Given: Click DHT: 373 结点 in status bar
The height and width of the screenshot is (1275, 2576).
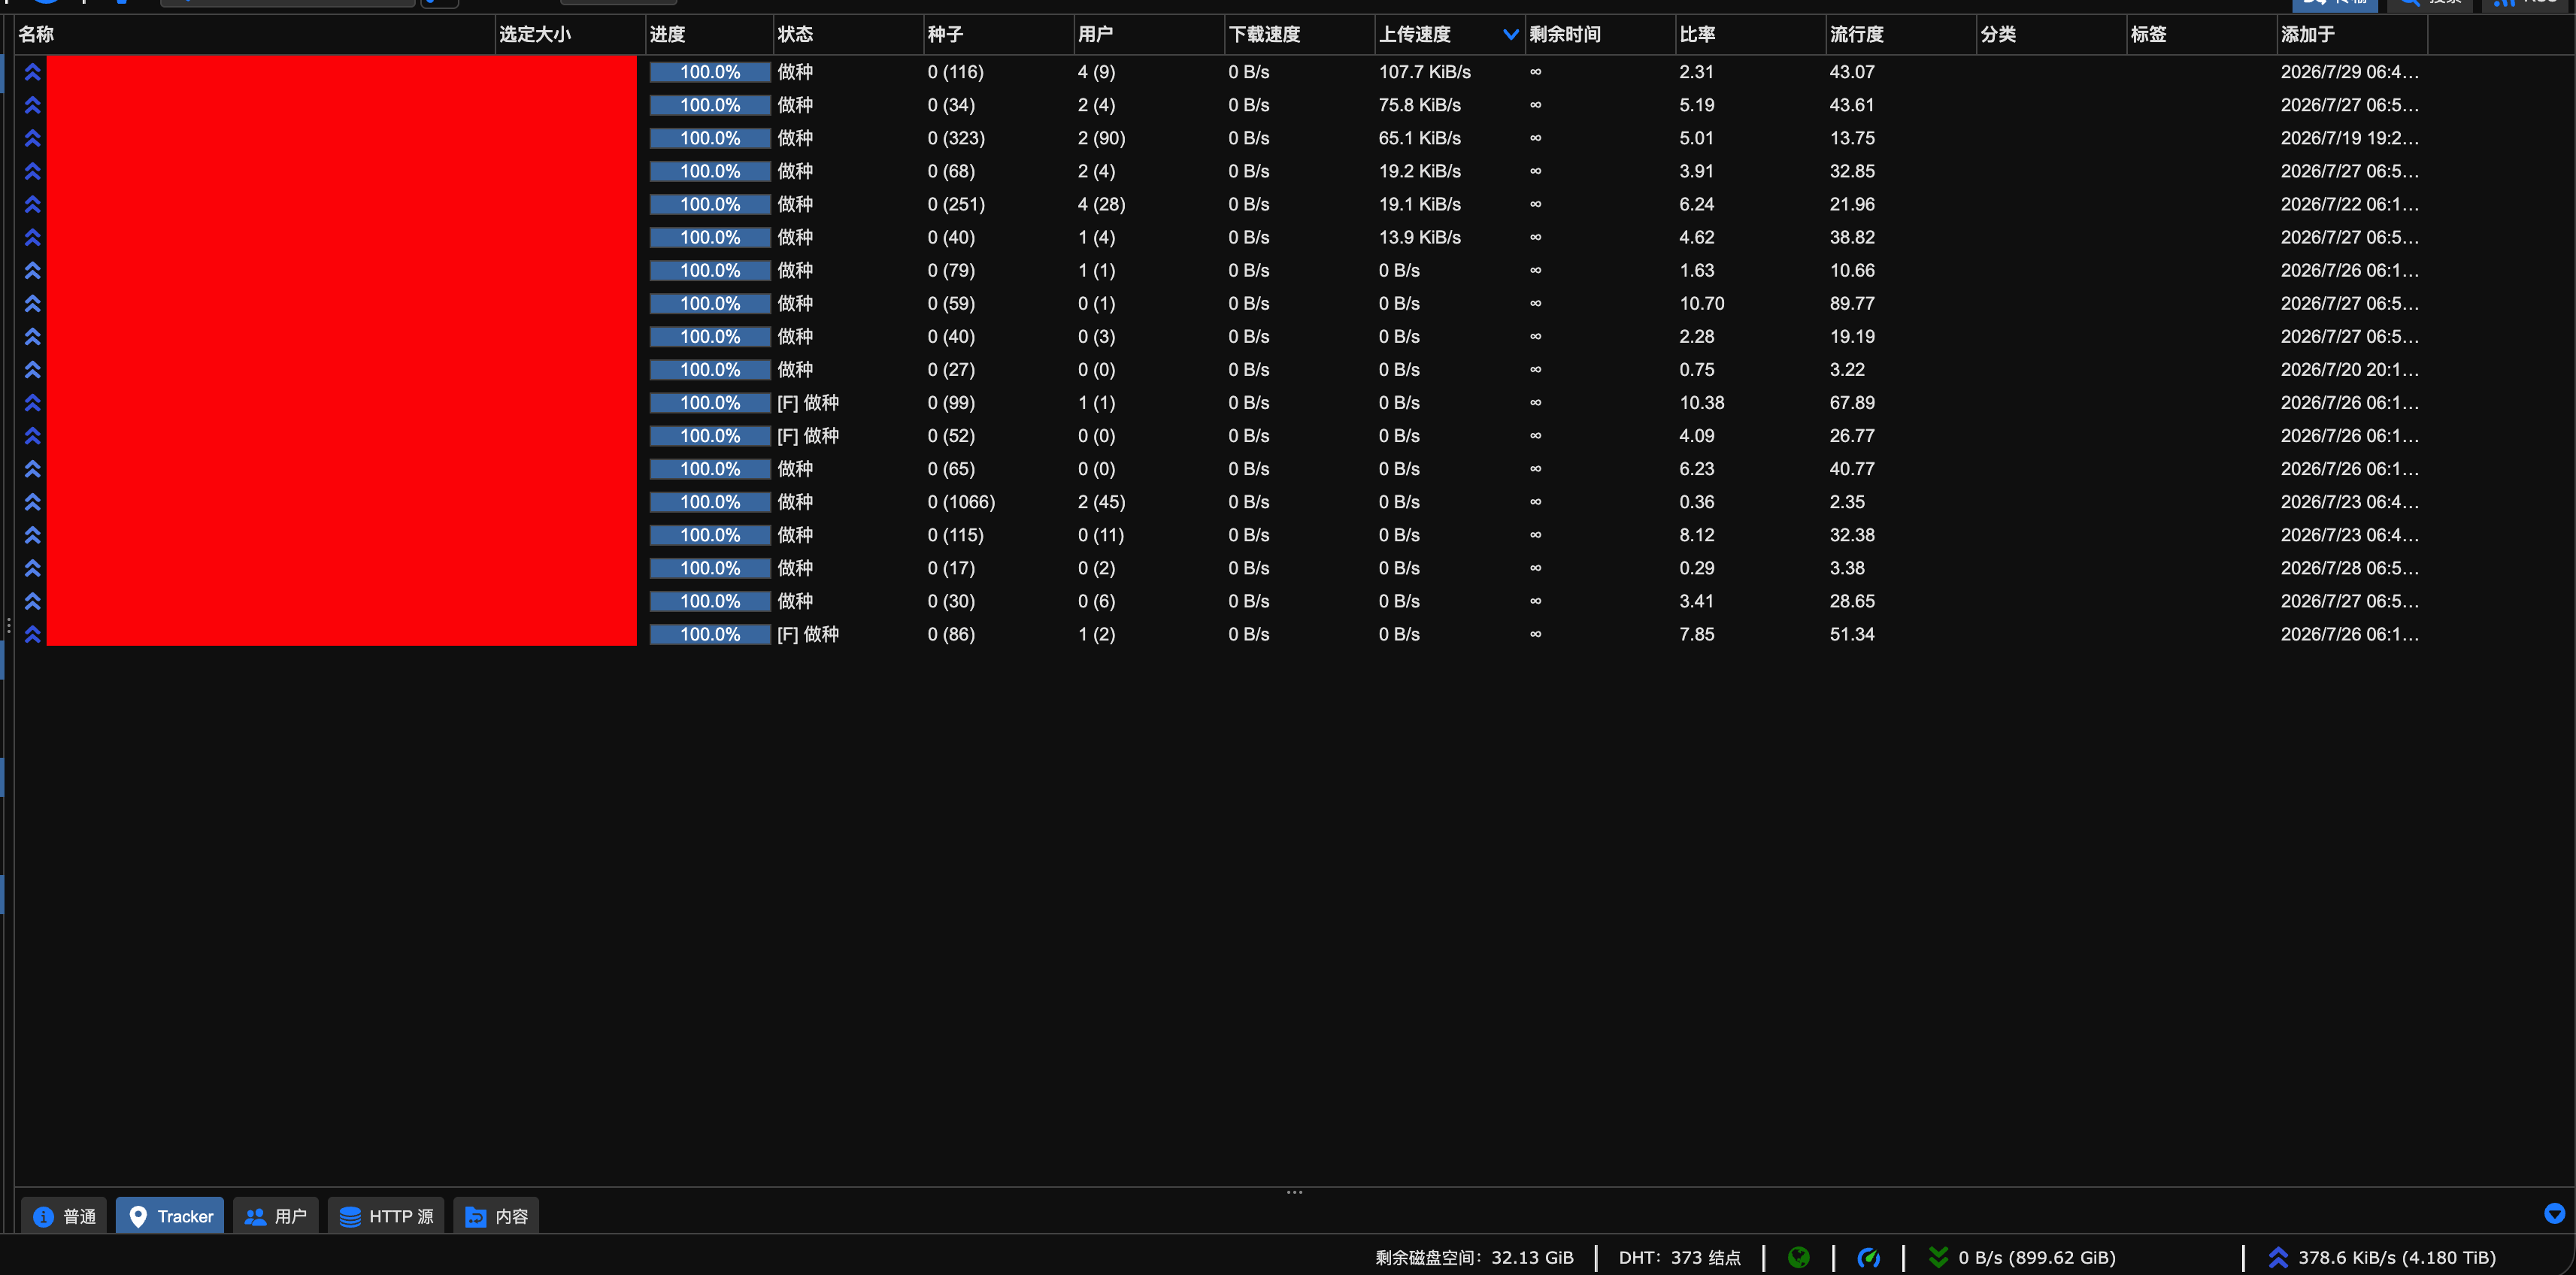Looking at the screenshot, I should [x=1679, y=1257].
